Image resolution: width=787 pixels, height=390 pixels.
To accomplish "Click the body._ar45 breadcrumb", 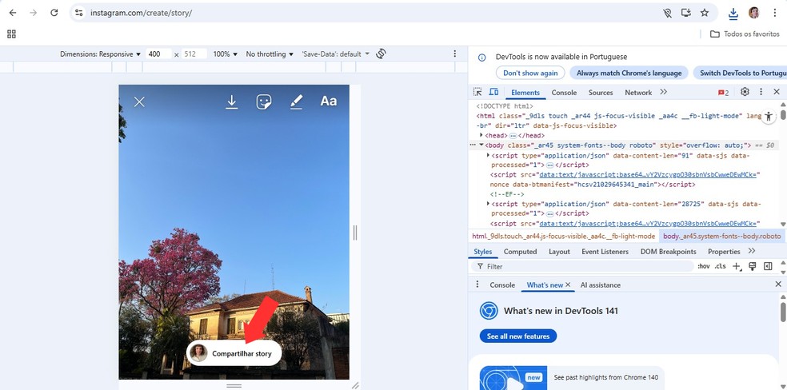I will tap(721, 236).
